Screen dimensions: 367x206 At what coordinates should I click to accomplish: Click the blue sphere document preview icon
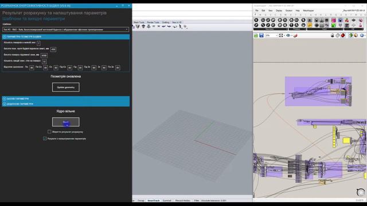coord(362,35)
